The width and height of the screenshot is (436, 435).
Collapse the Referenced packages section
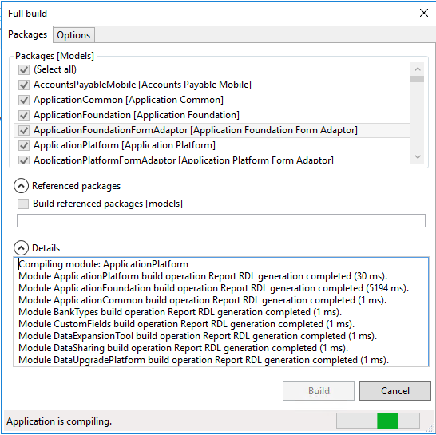pyautogui.click(x=21, y=186)
